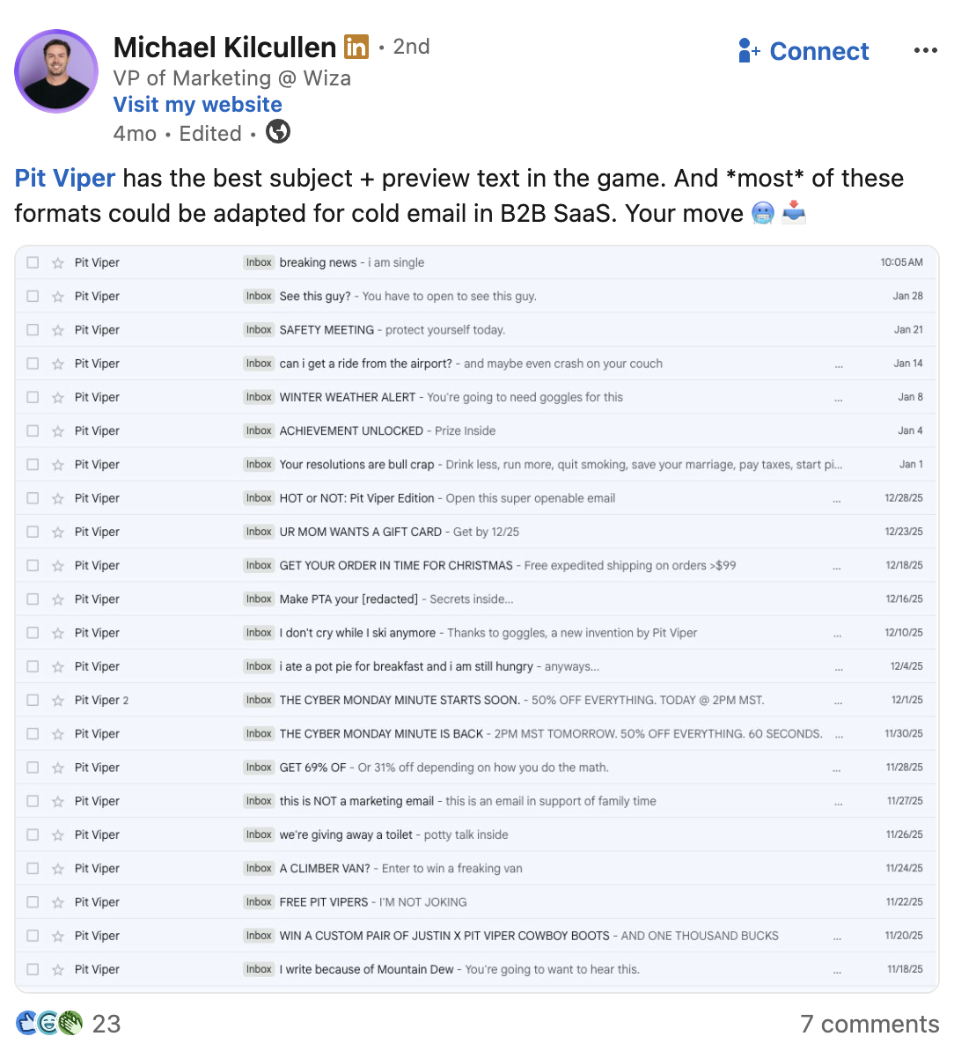Open the Visit my website link
954x1051 pixels.
pyautogui.click(x=198, y=105)
